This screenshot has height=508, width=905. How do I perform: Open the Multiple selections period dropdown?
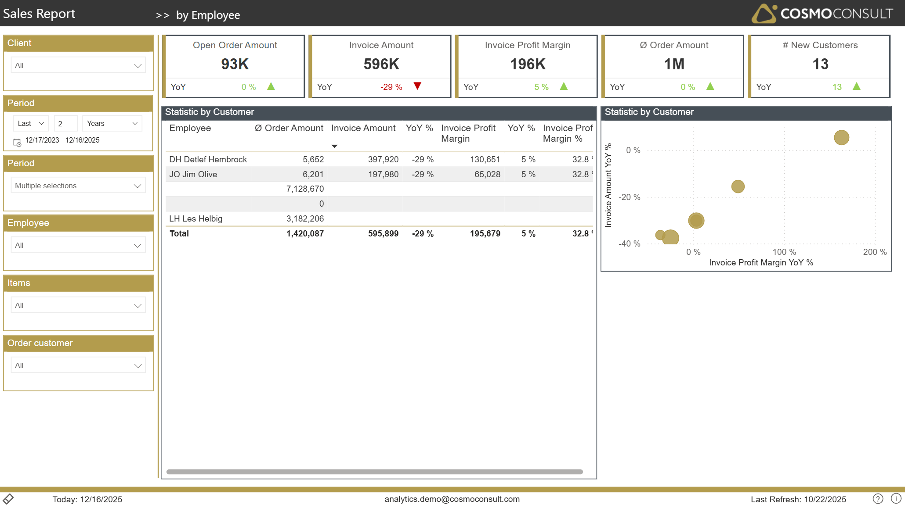point(78,186)
